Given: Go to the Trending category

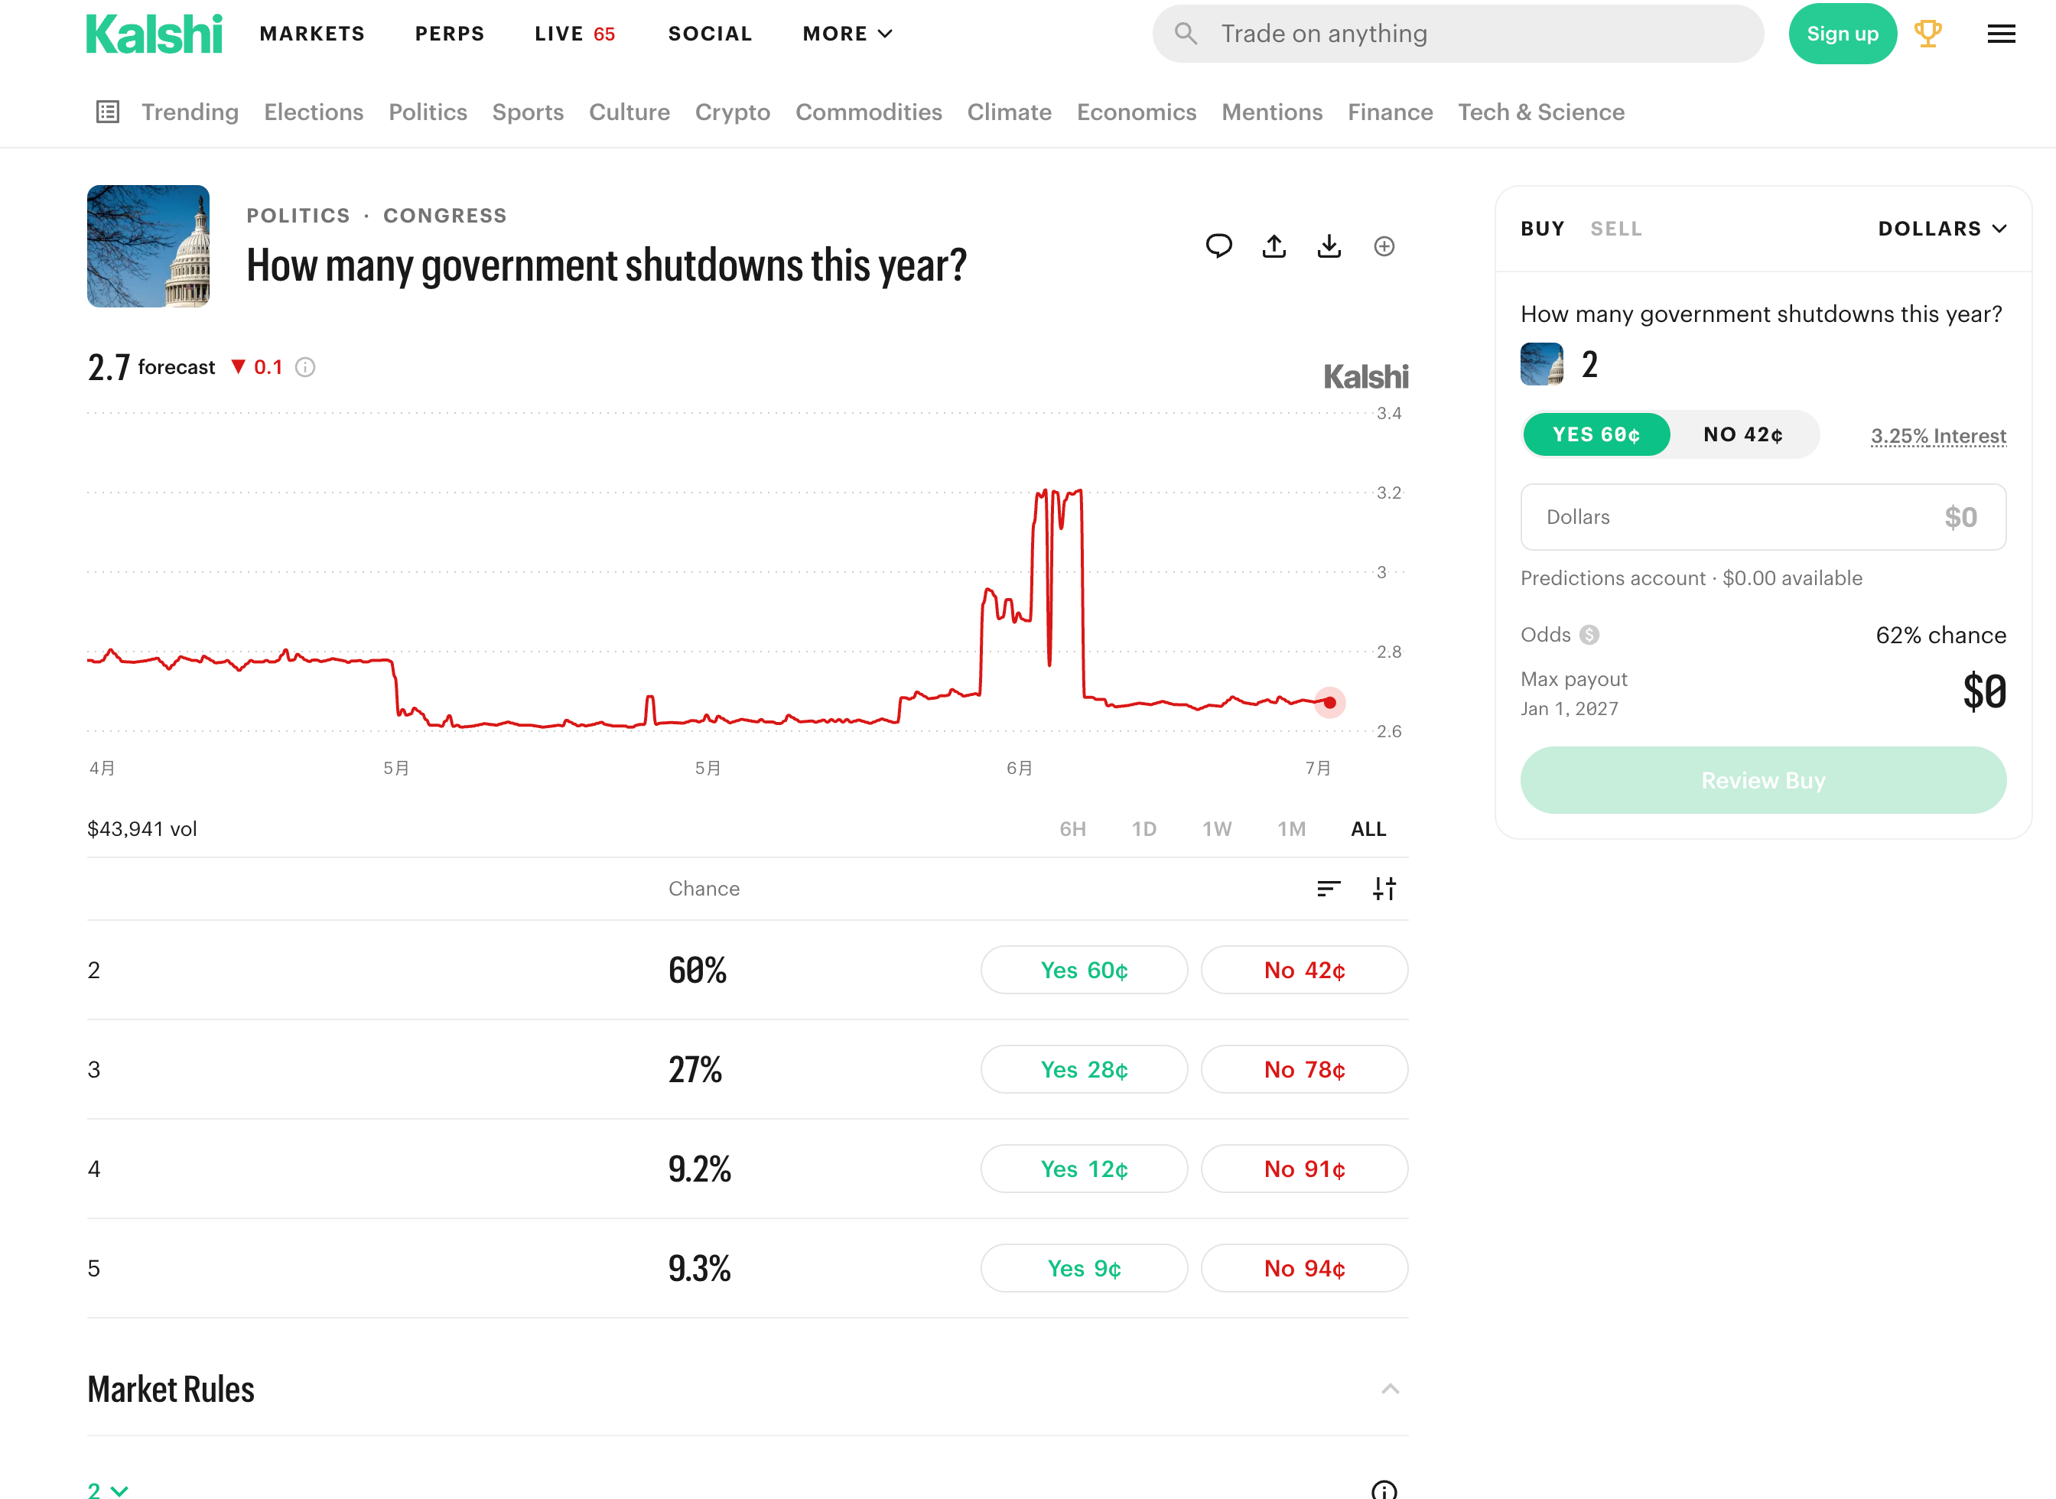Looking at the screenshot, I should point(190,112).
